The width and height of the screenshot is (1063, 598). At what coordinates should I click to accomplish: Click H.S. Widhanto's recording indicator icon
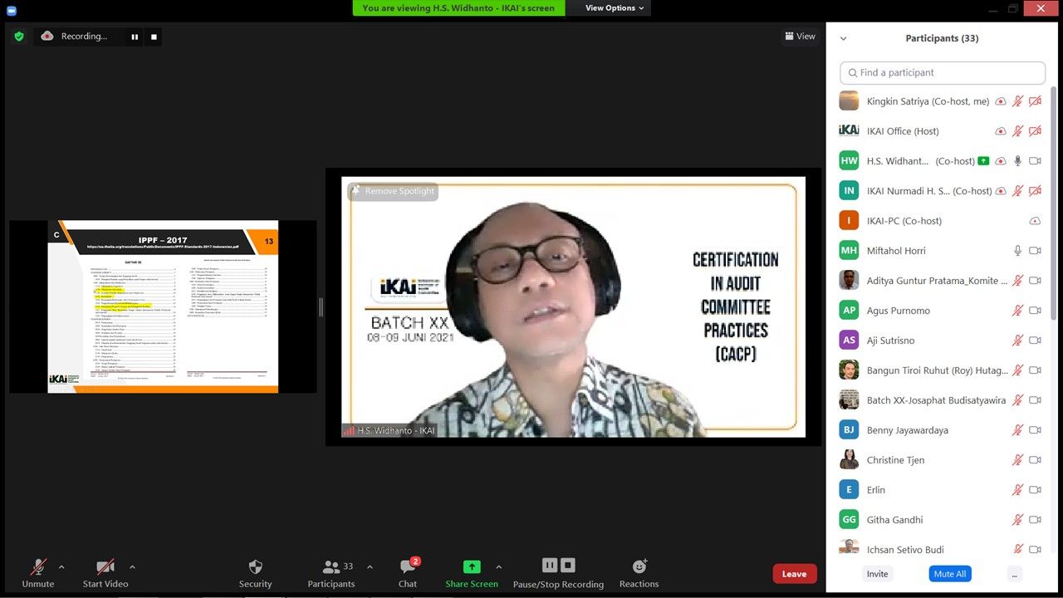click(1001, 161)
